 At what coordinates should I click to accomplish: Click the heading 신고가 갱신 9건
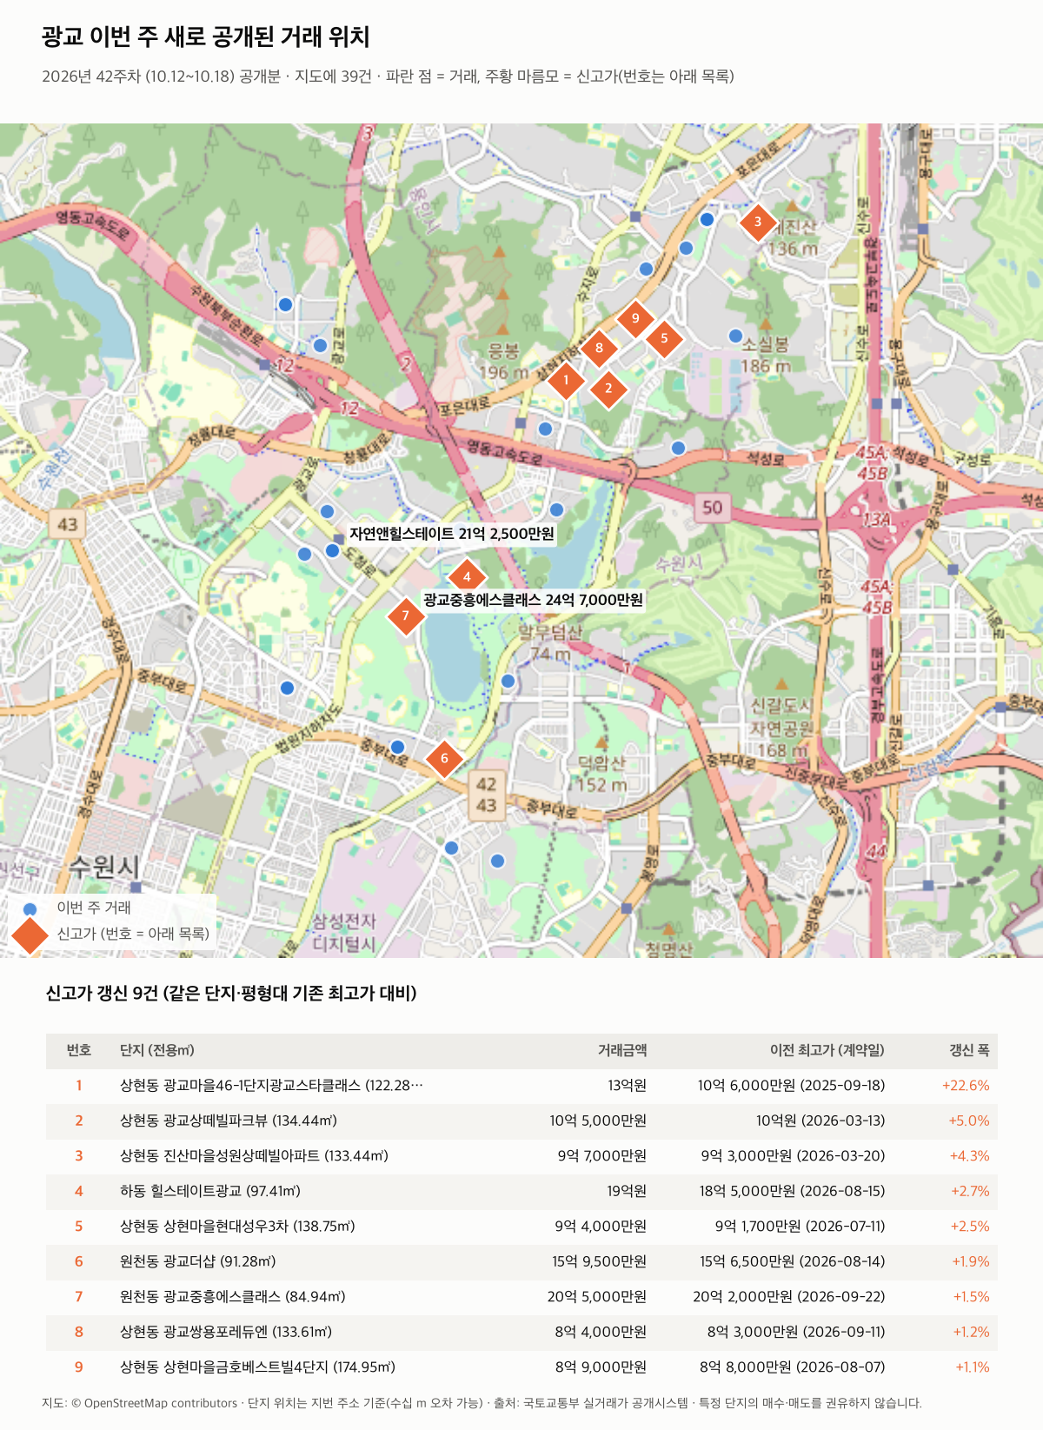point(231,993)
